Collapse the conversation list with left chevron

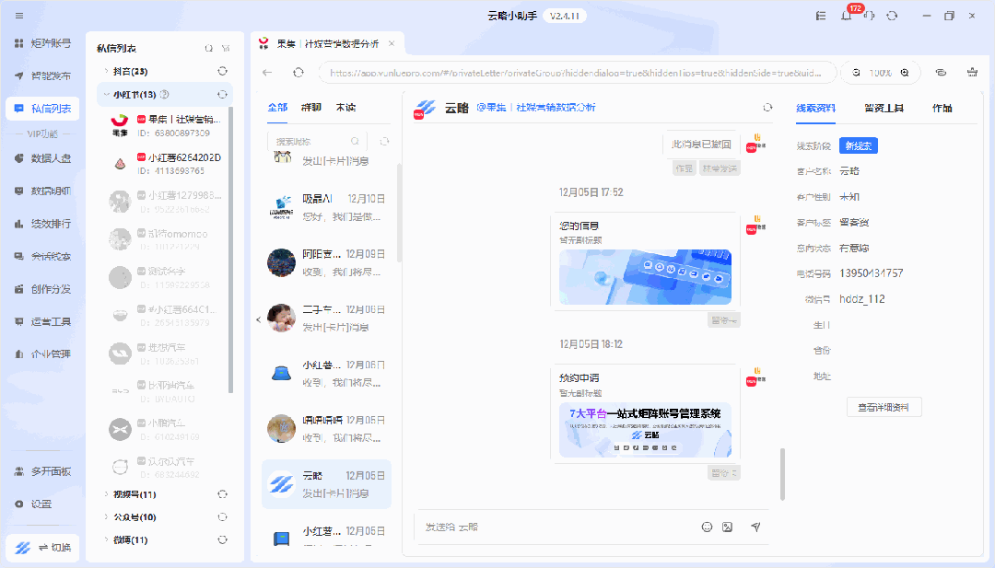[x=258, y=319]
